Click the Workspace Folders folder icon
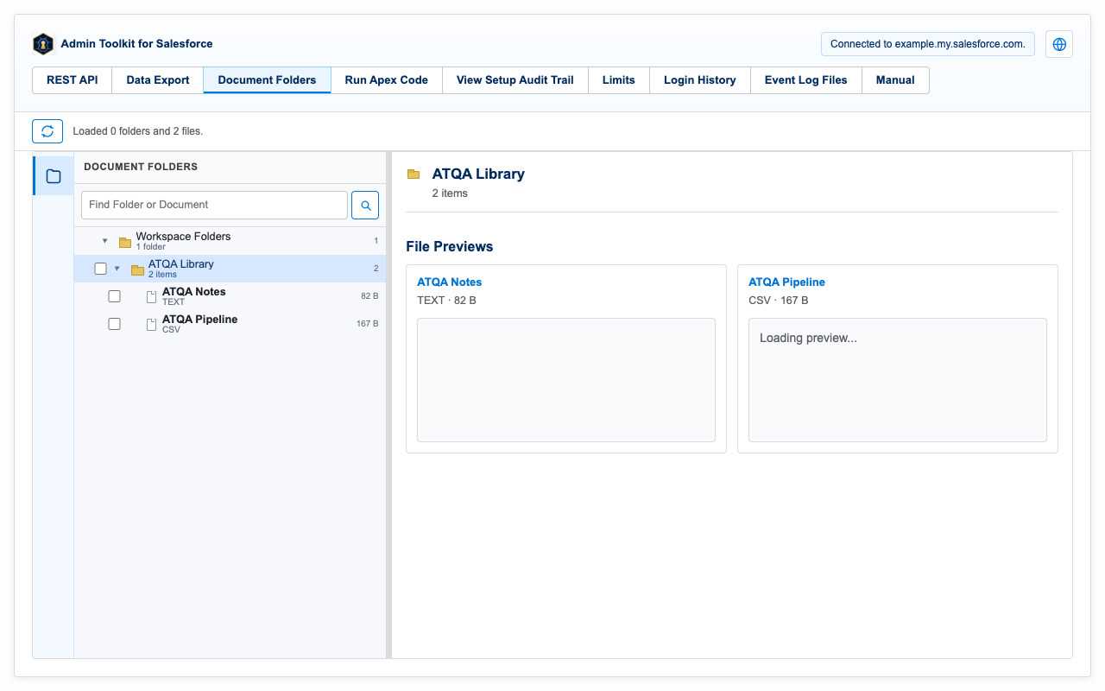The height and width of the screenshot is (691, 1105). point(125,242)
